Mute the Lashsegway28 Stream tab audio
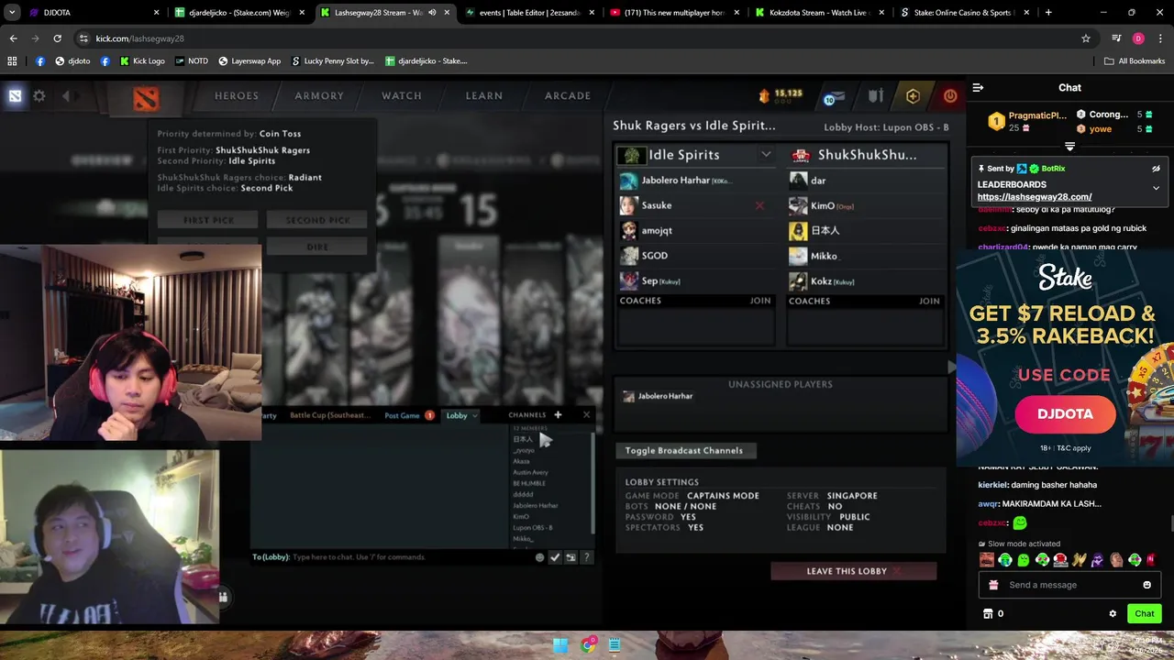The image size is (1174, 660). [x=432, y=13]
